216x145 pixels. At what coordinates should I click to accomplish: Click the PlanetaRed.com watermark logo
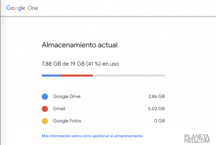[x=197, y=139]
